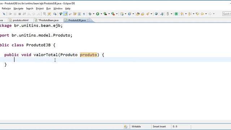Open the Refactor menu
This screenshot has width=231, height=130.
coord(6,9)
